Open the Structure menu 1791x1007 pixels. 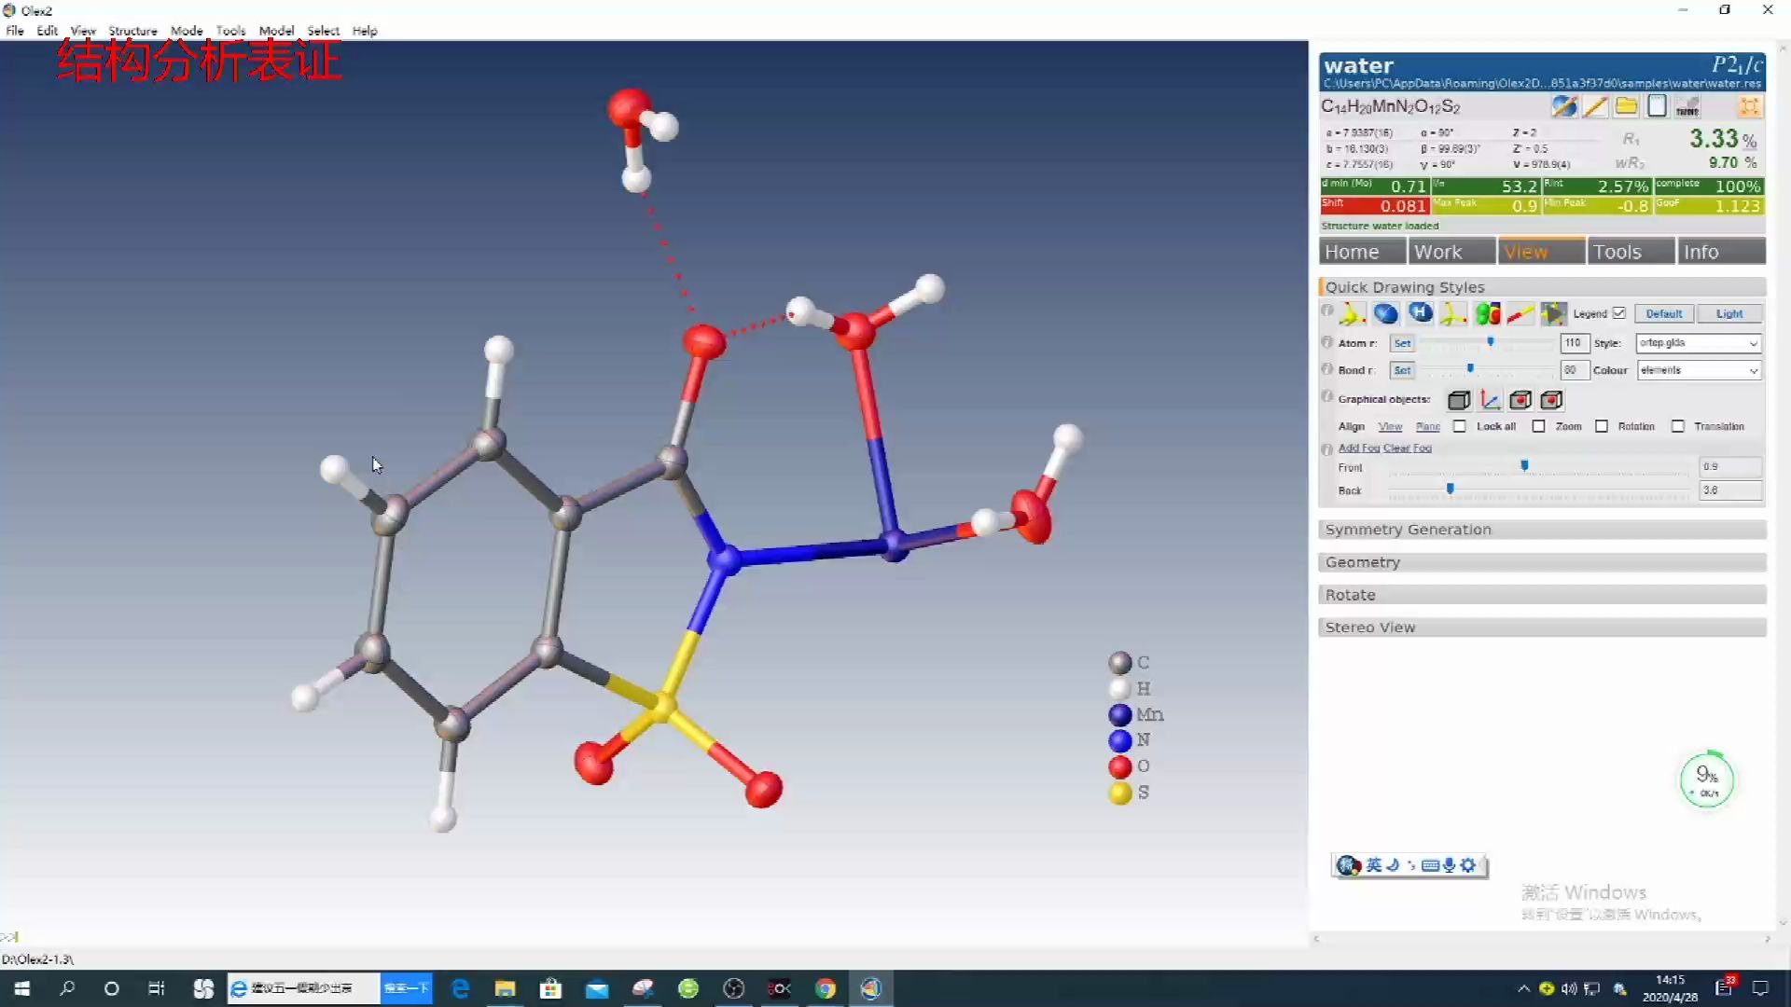pyautogui.click(x=132, y=31)
